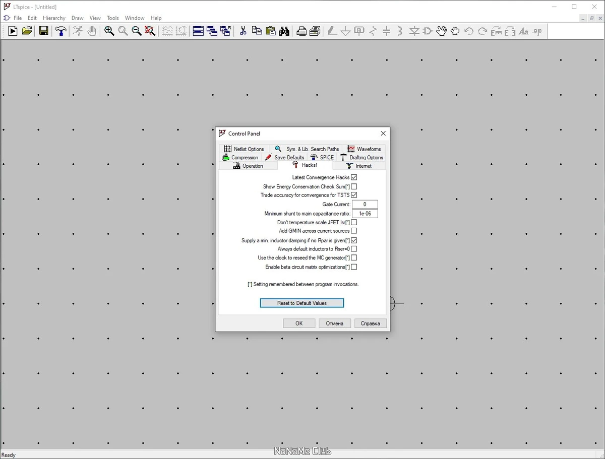Enable Add GMIN across current sources
The width and height of the screenshot is (605, 459).
[x=354, y=231]
